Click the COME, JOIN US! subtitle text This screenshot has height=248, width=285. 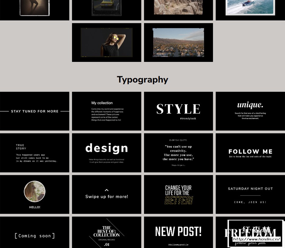pos(250,202)
